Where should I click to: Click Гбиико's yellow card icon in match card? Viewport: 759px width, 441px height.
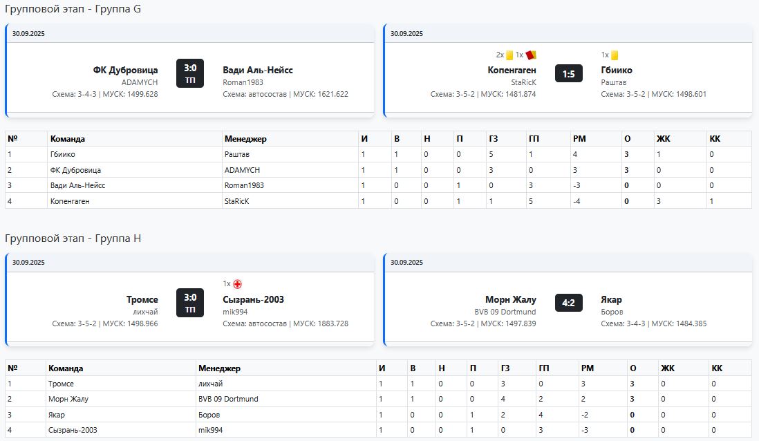pyautogui.click(x=615, y=55)
